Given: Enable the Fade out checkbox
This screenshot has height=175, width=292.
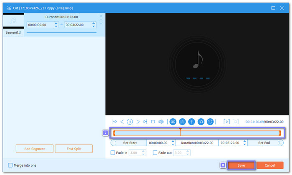Looking at the screenshot, I should click(x=155, y=152).
